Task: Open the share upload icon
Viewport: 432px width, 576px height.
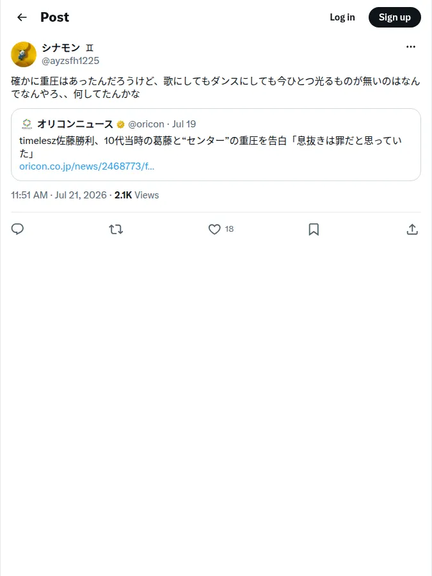Action: 412,229
